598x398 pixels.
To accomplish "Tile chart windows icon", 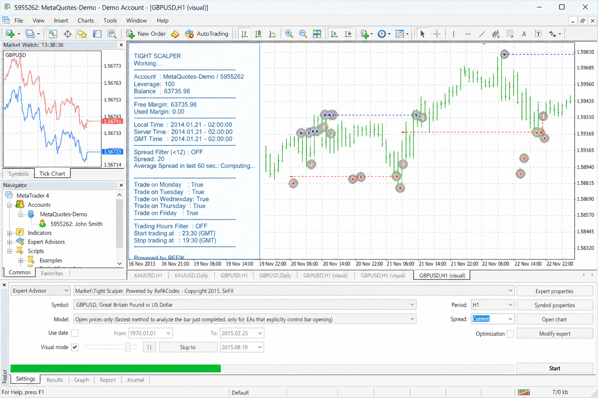I will [x=317, y=34].
